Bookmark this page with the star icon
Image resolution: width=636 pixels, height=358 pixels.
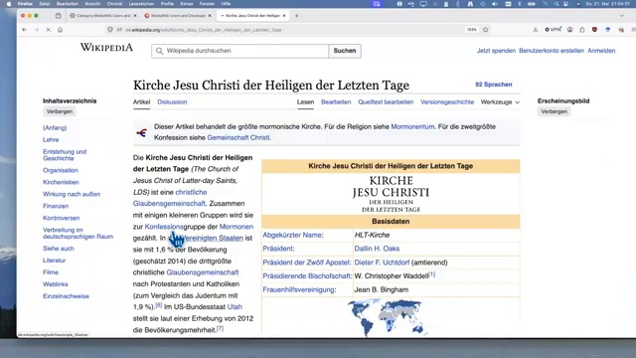(486, 30)
